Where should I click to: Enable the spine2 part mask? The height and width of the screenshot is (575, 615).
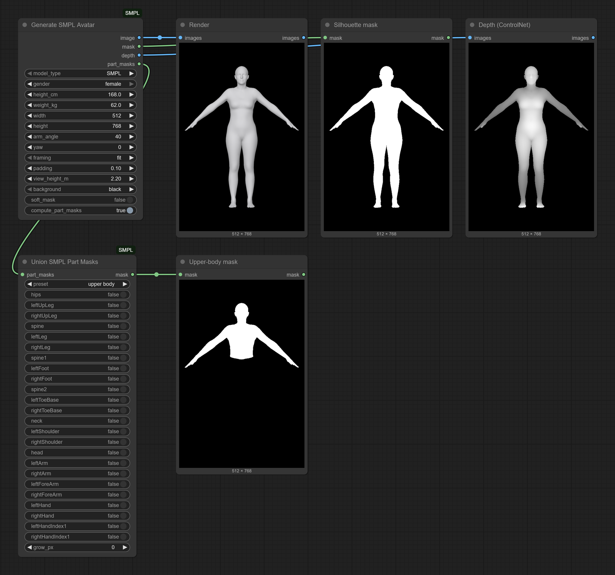point(77,389)
